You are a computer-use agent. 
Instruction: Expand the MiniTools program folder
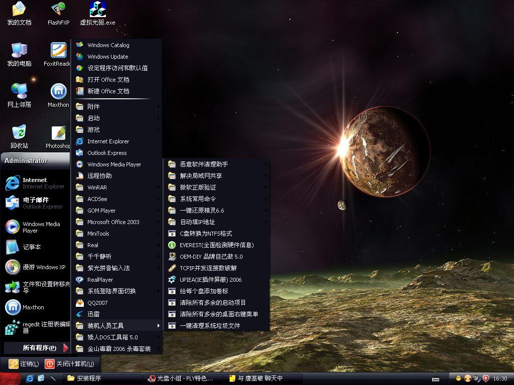116,234
